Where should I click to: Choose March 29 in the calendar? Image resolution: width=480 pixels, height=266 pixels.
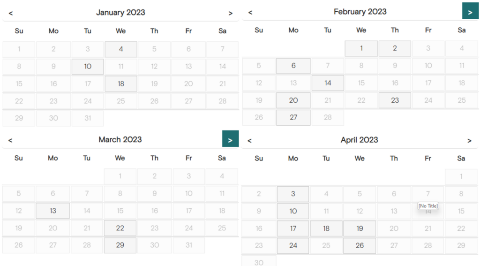click(x=120, y=245)
